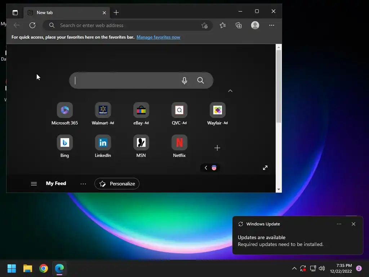This screenshot has height=277, width=369.
Task: Add a new quick link site
Action: [x=217, y=148]
